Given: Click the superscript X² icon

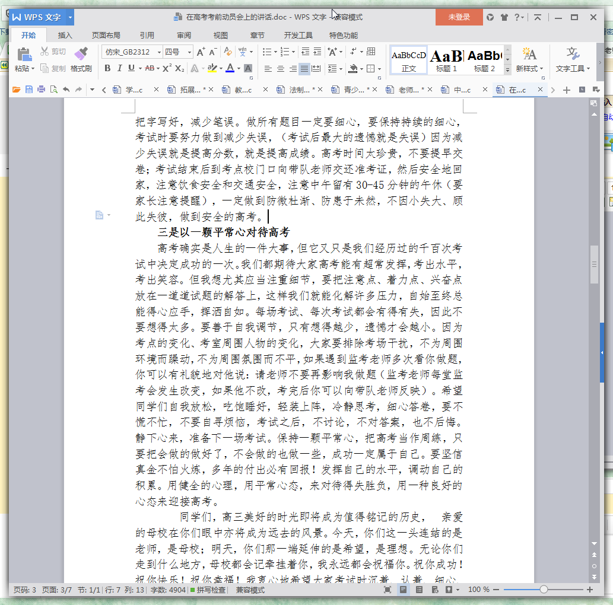Looking at the screenshot, I should [167, 68].
